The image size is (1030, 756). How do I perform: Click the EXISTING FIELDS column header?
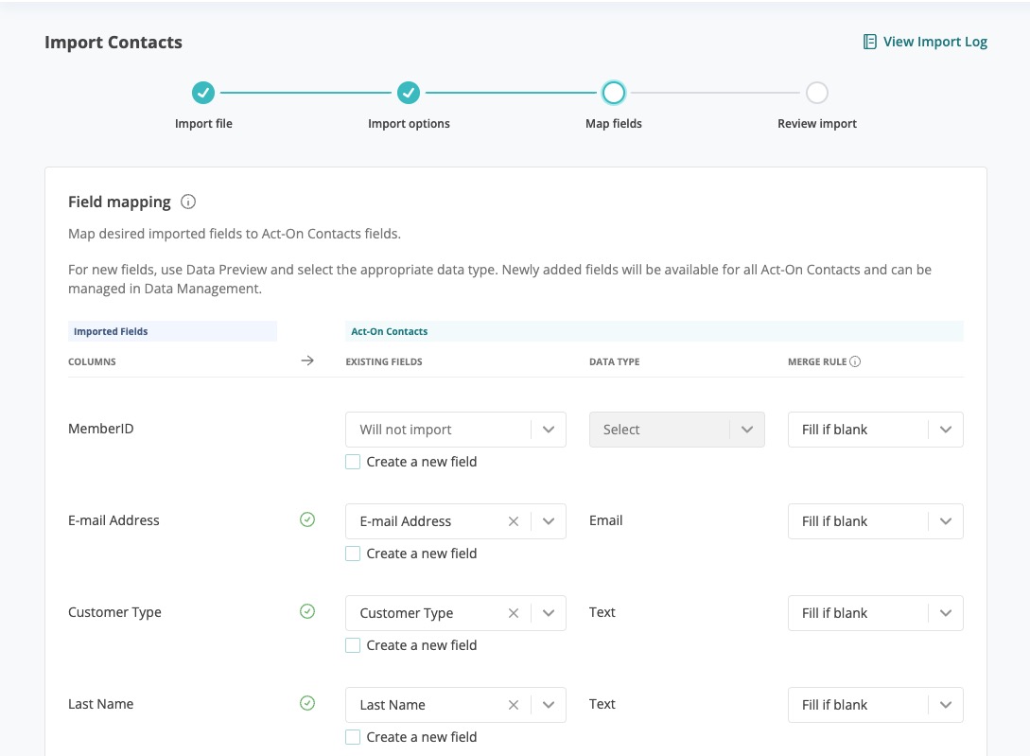point(384,361)
